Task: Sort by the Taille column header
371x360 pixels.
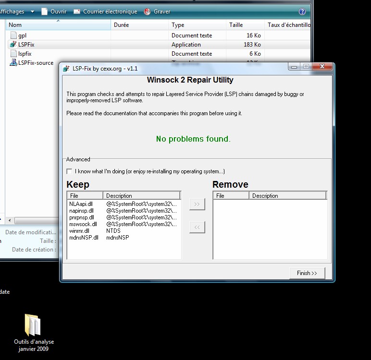Action: [x=245, y=25]
